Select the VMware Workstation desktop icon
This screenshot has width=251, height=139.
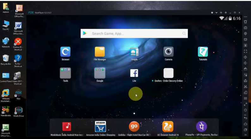coord(6,96)
